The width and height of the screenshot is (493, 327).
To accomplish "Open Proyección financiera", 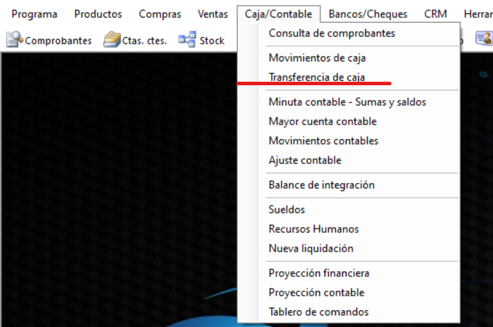I will point(349,273).
